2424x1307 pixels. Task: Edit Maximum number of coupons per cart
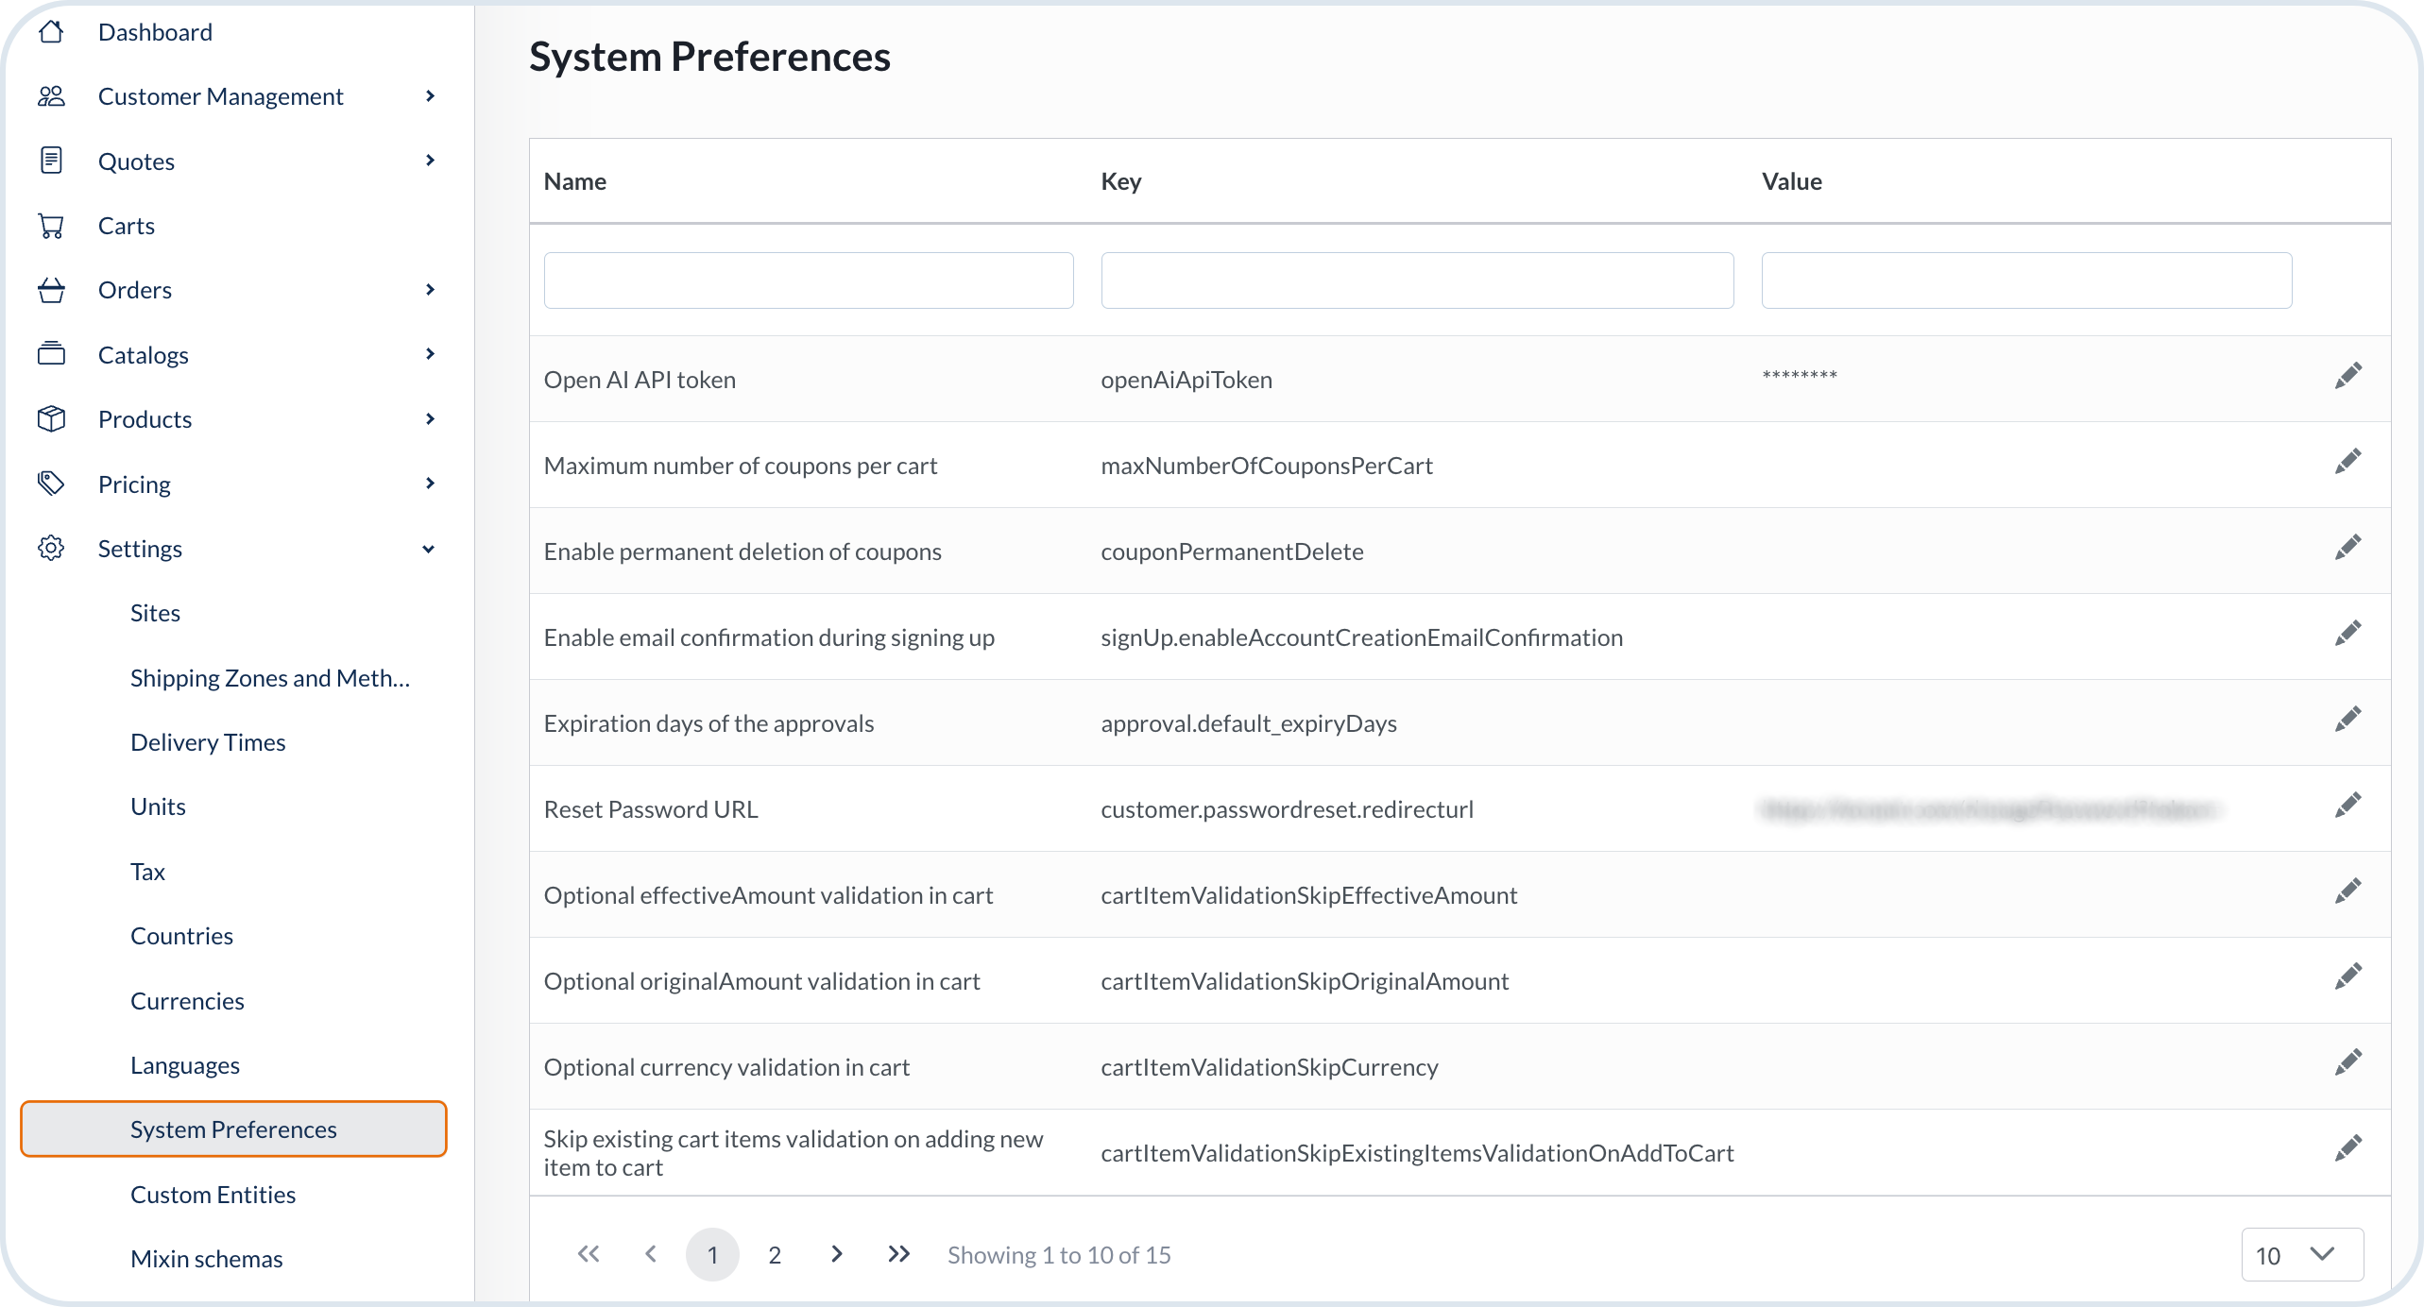click(2347, 462)
